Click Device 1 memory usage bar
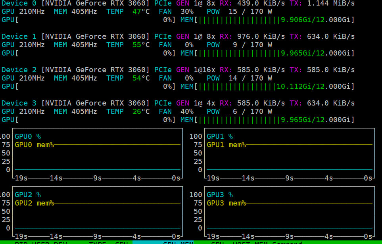The width and height of the screenshot is (382, 244). [267, 53]
